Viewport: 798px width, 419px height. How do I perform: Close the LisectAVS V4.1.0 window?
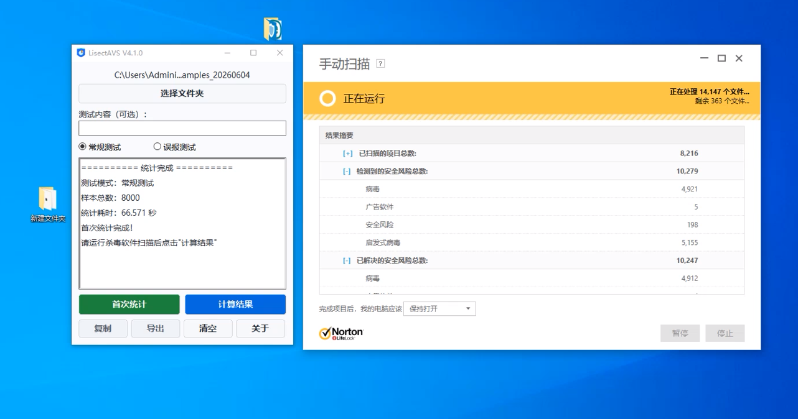pos(279,53)
